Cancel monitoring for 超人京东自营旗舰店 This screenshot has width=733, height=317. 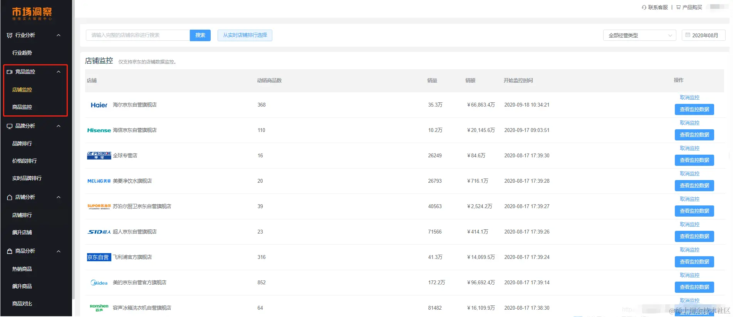pyautogui.click(x=689, y=225)
